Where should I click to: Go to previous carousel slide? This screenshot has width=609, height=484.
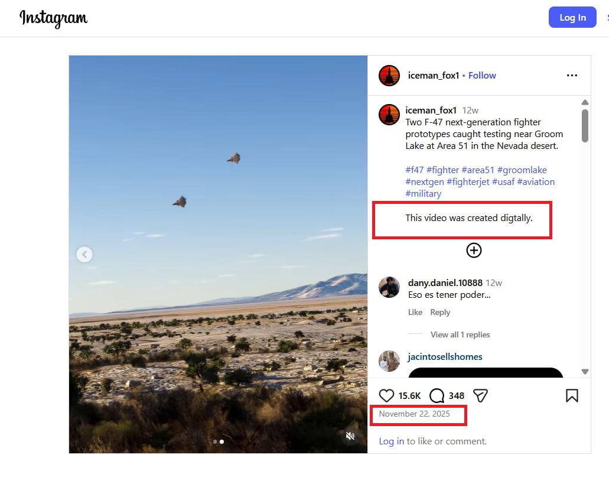tap(84, 254)
